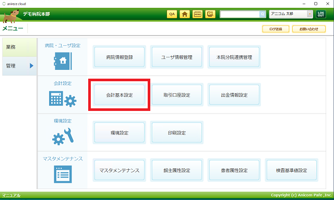This screenshot has height=200, width=334.
Task: Open 会計基本設定
Action: [x=120, y=95]
